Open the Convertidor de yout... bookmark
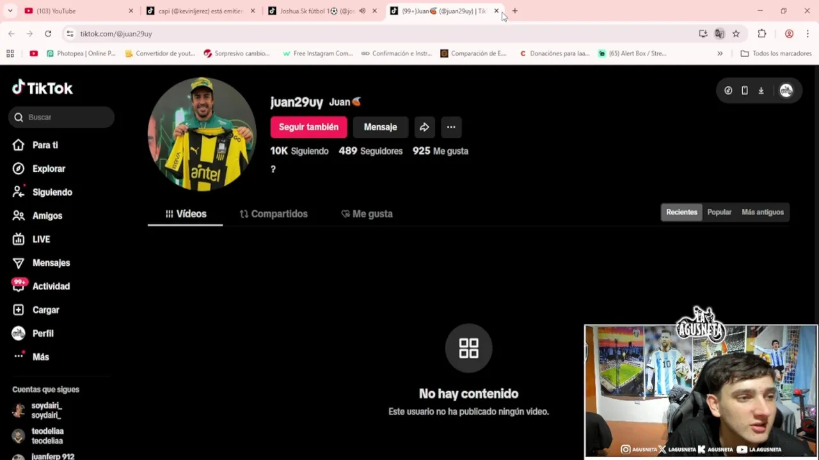819x460 pixels. (160, 54)
